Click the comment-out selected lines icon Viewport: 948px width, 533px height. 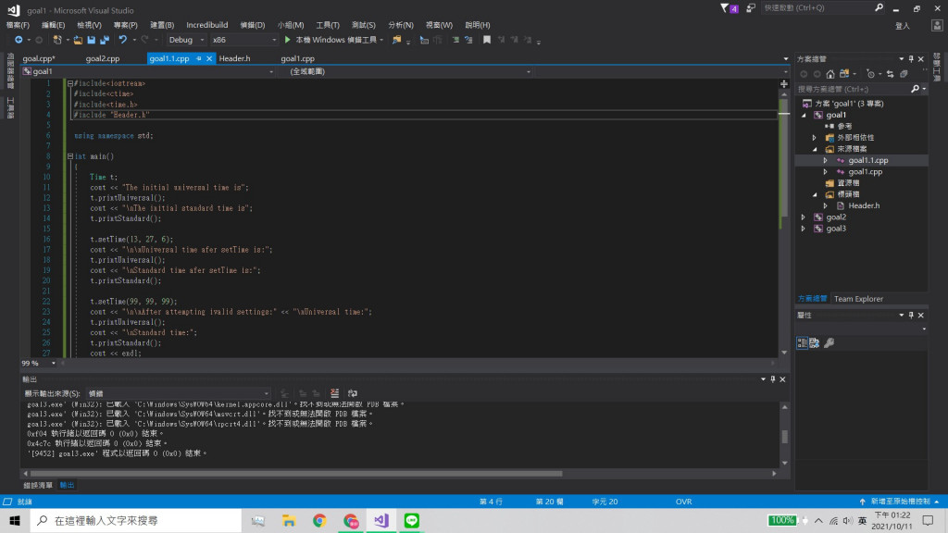tap(455, 40)
